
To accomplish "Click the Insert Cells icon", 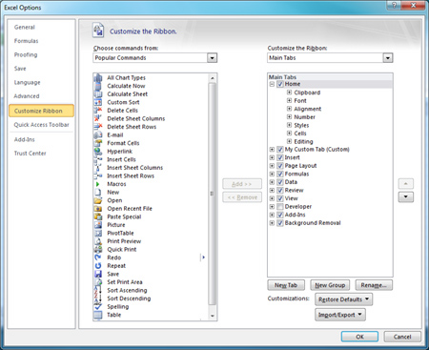I will click(98, 159).
